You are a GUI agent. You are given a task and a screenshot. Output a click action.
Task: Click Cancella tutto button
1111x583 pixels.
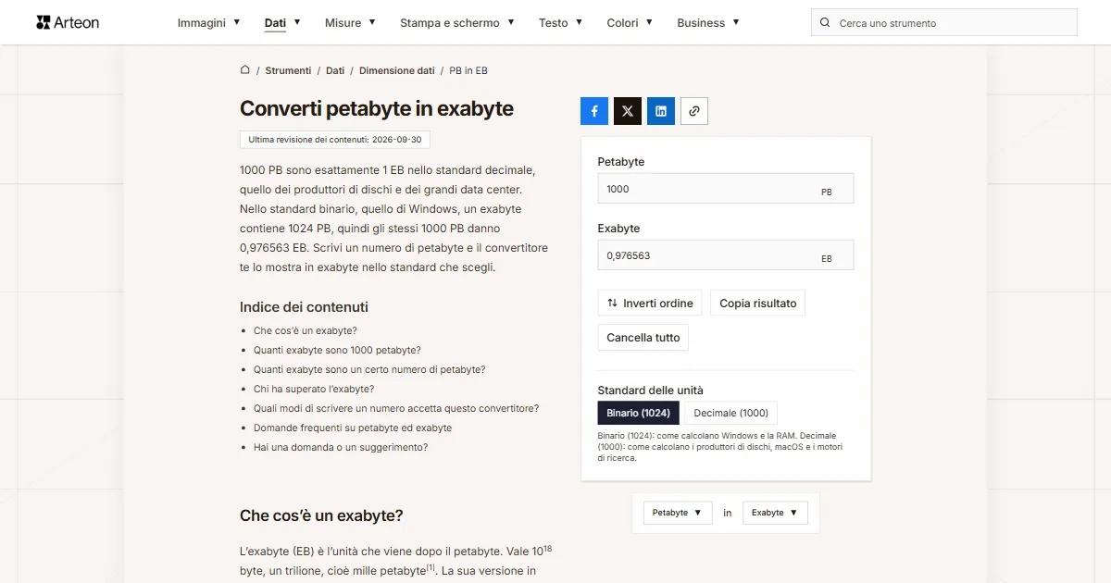tap(643, 338)
